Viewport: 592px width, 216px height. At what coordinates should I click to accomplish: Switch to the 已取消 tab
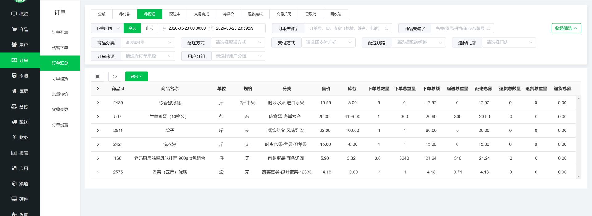pyautogui.click(x=311, y=14)
